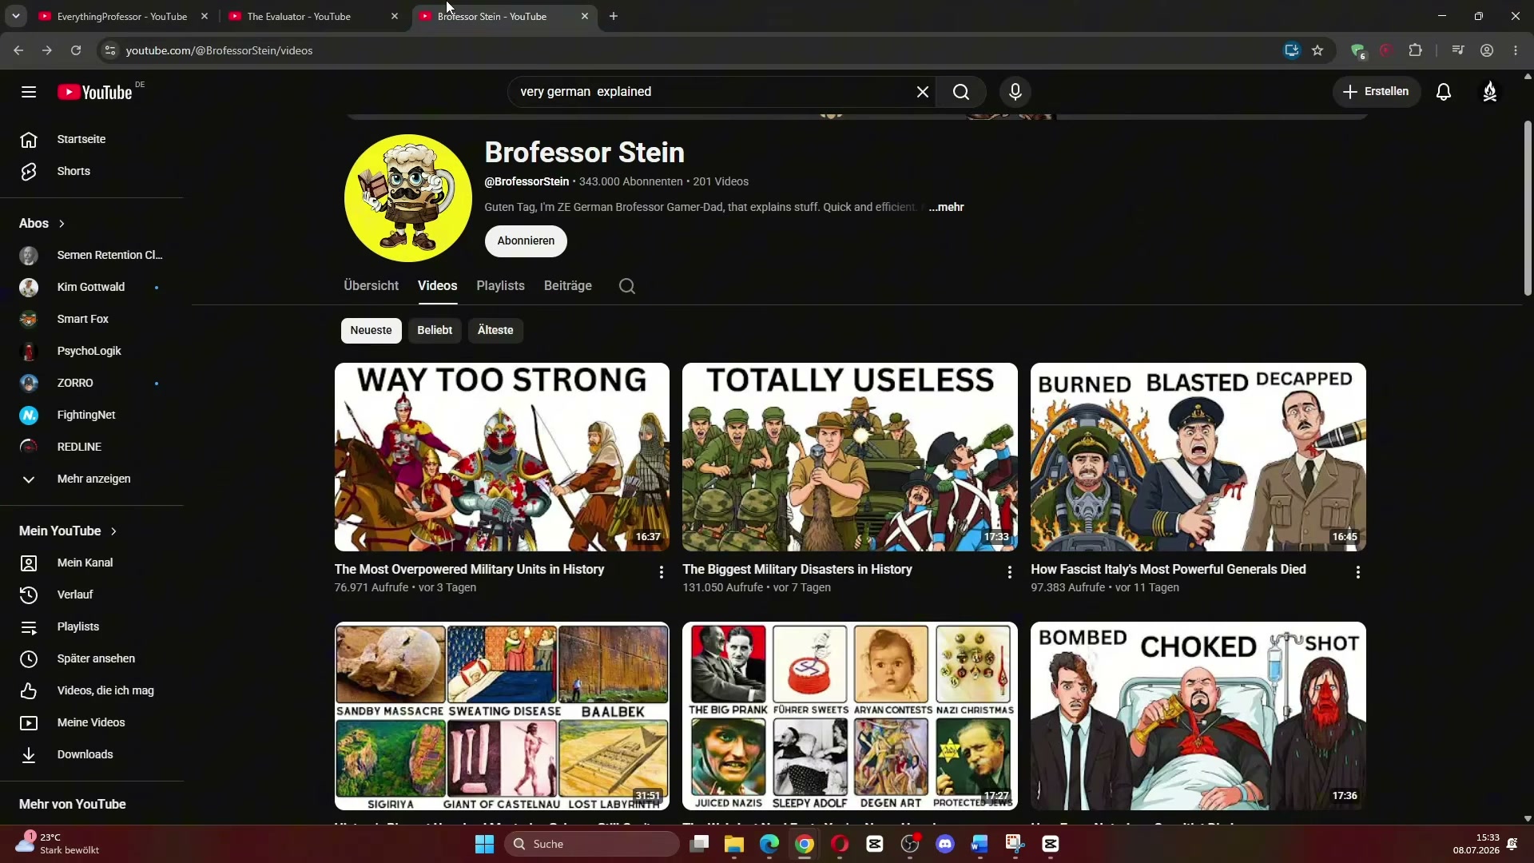
Task: Go back in browser history
Action: click(18, 50)
